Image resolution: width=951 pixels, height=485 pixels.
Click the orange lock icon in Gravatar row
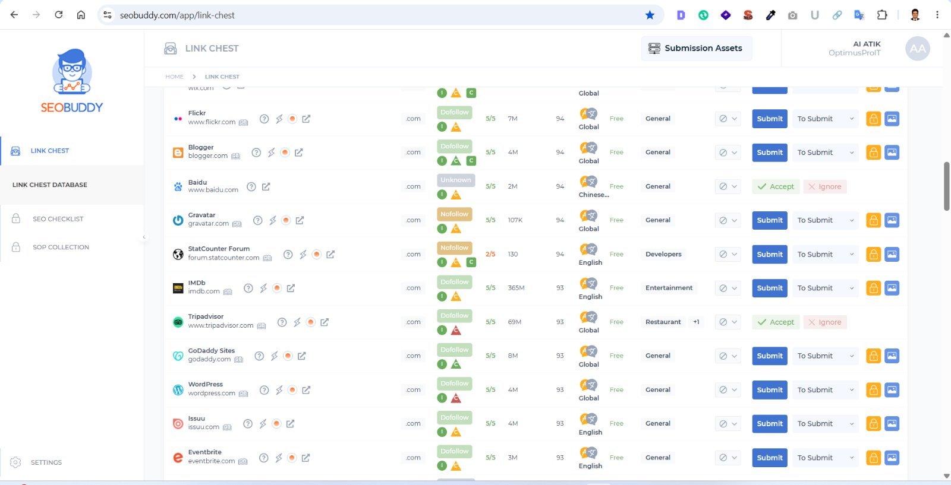click(873, 220)
